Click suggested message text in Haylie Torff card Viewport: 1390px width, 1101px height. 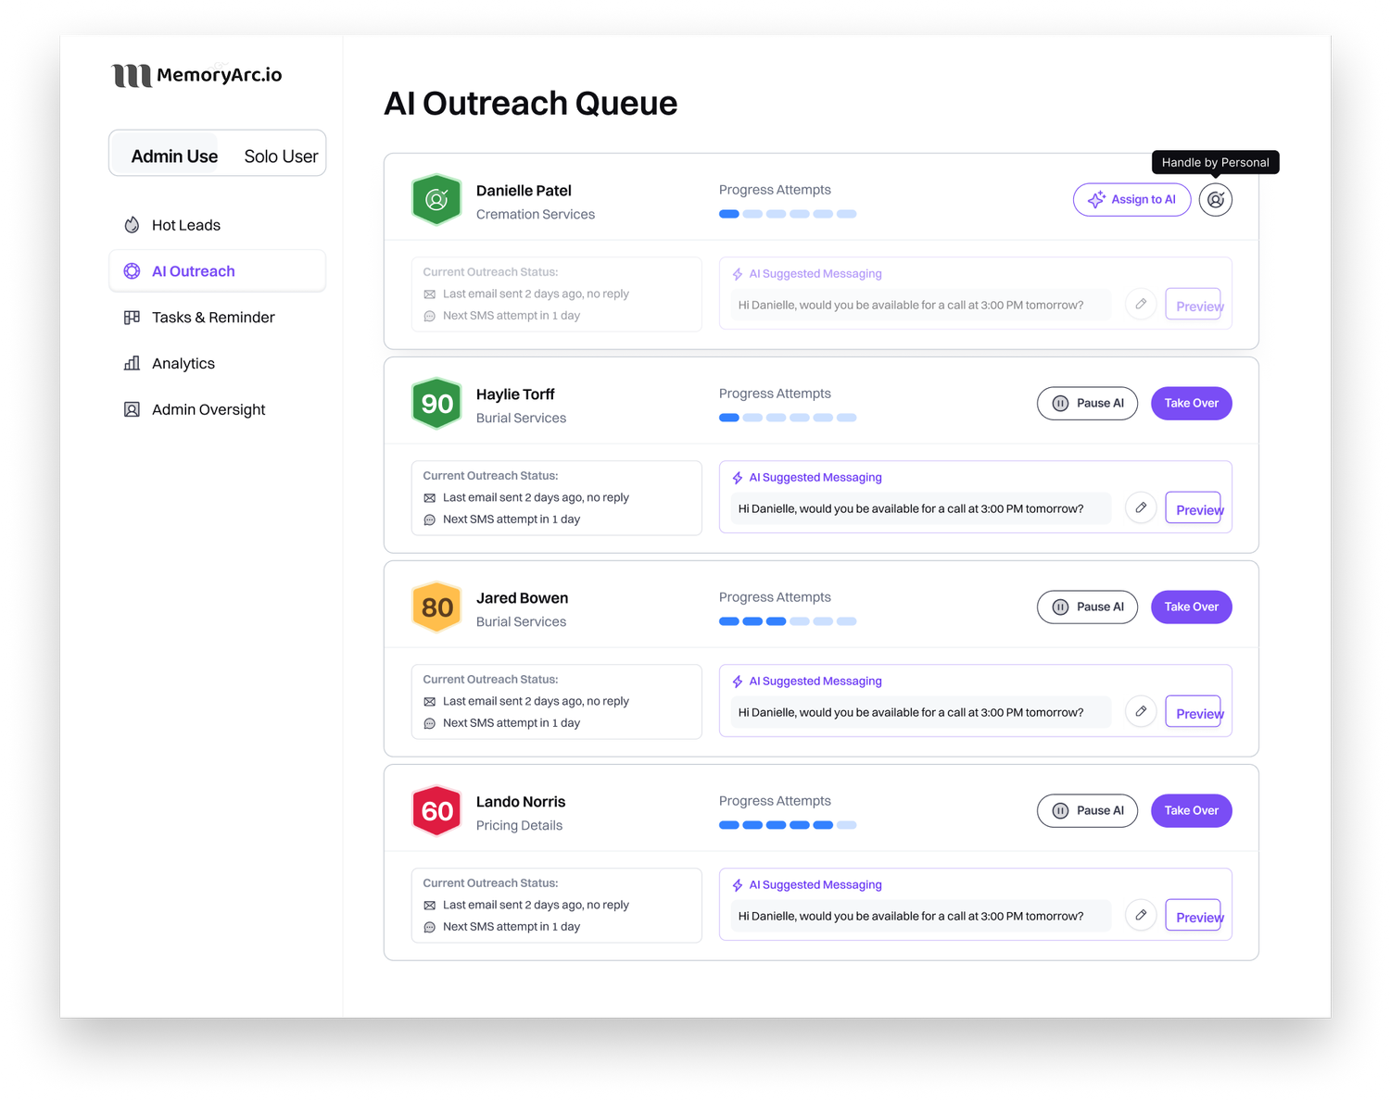pos(911,508)
